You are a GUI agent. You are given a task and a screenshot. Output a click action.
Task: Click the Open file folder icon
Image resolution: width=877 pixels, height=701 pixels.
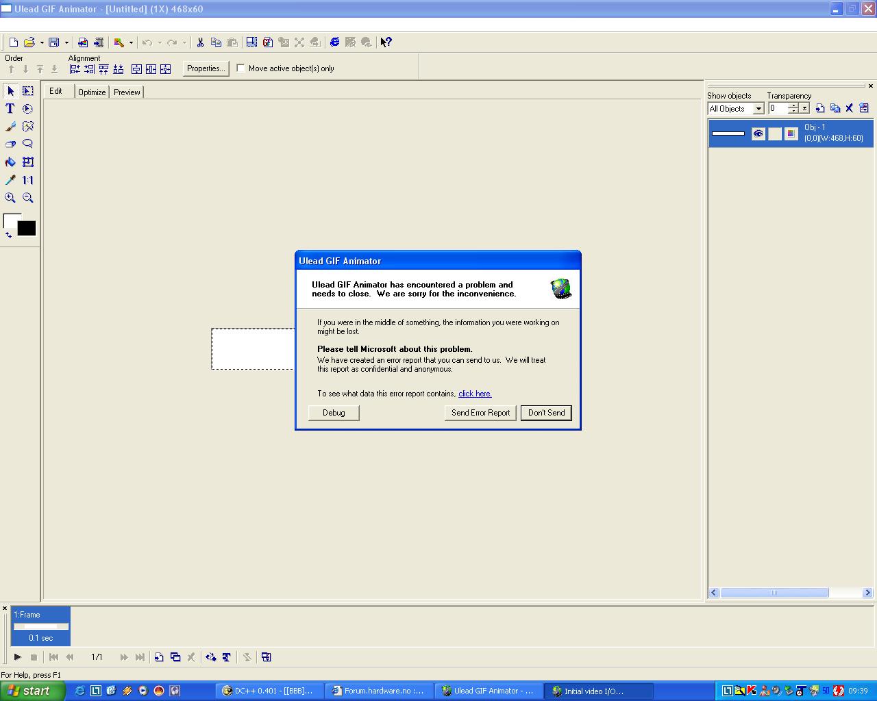[x=29, y=42]
